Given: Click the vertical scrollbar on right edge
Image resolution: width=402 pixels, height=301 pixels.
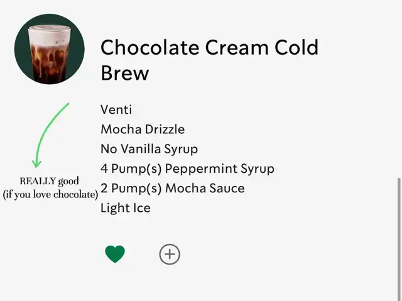Looking at the screenshot, I should click(x=399, y=239).
